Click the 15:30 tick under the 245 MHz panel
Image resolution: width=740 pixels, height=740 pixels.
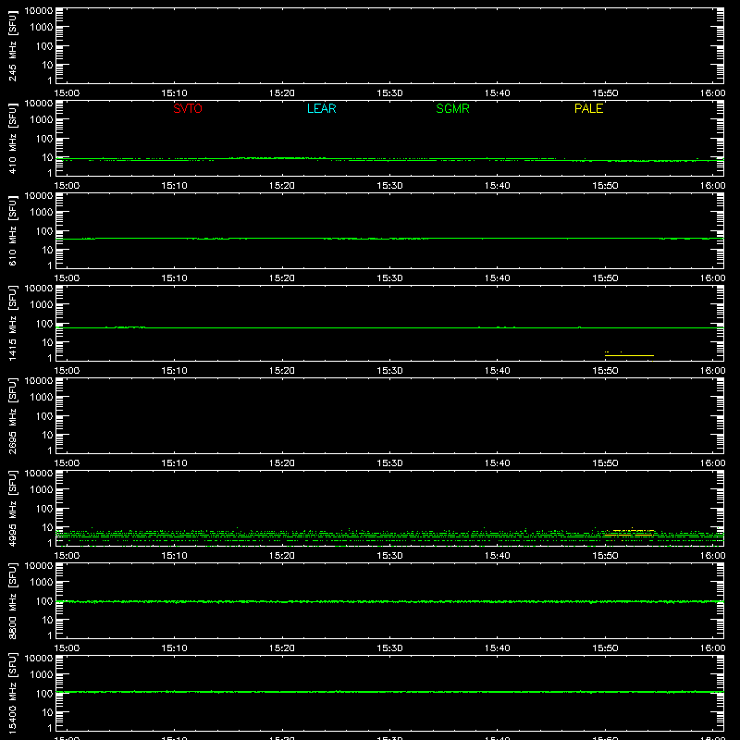(x=389, y=93)
